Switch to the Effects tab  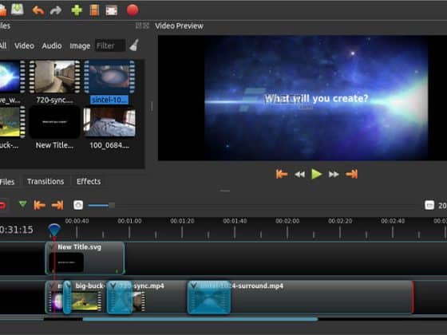[89, 182]
